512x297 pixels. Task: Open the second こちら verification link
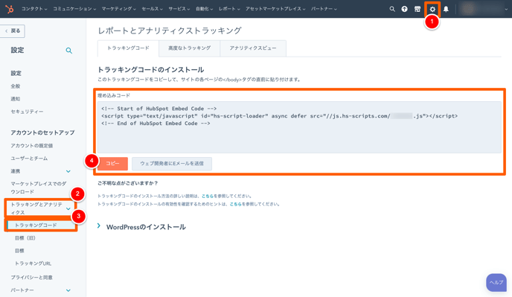[235, 204]
